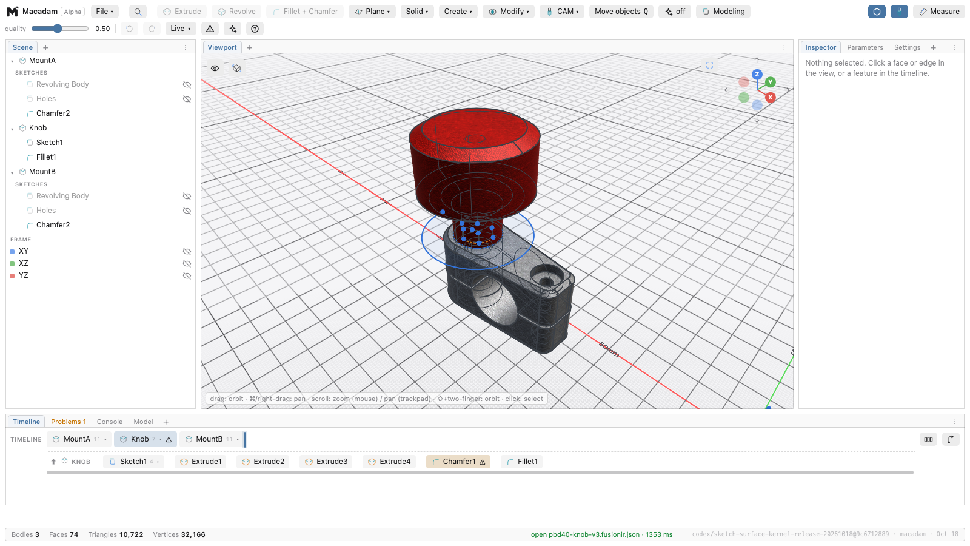This screenshot has height=546, width=970.
Task: Collapse the Knob tree node
Action: click(12, 129)
